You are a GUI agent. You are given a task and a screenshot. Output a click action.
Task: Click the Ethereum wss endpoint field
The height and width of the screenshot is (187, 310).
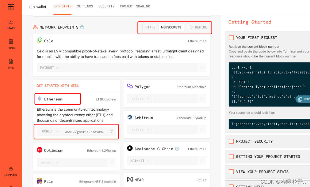click(85, 132)
